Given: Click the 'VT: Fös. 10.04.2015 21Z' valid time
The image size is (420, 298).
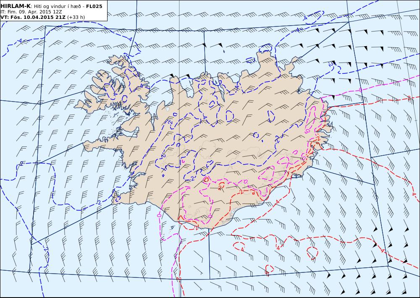Looking at the screenshot, I should (x=33, y=17).
